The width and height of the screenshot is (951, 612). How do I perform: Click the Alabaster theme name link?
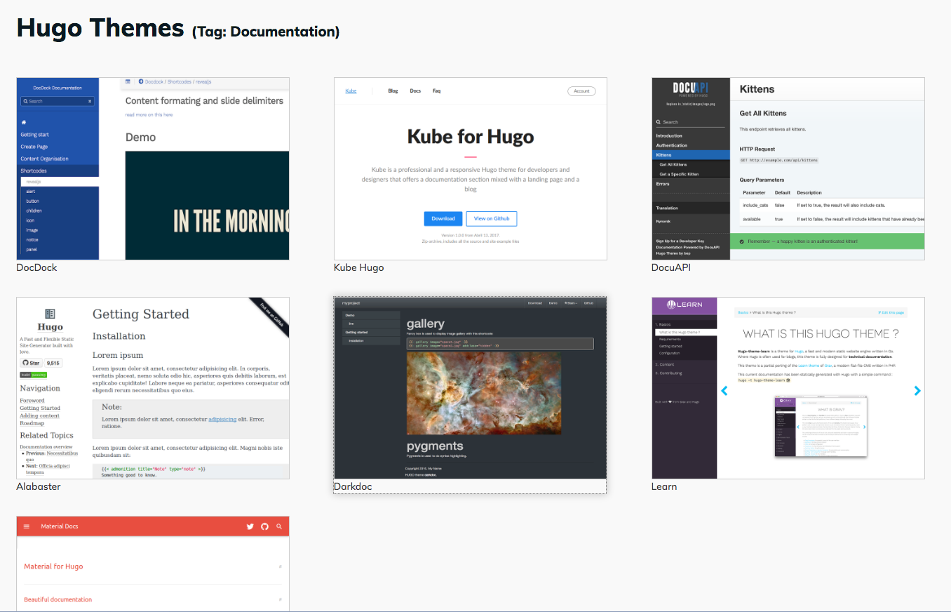[x=39, y=486]
